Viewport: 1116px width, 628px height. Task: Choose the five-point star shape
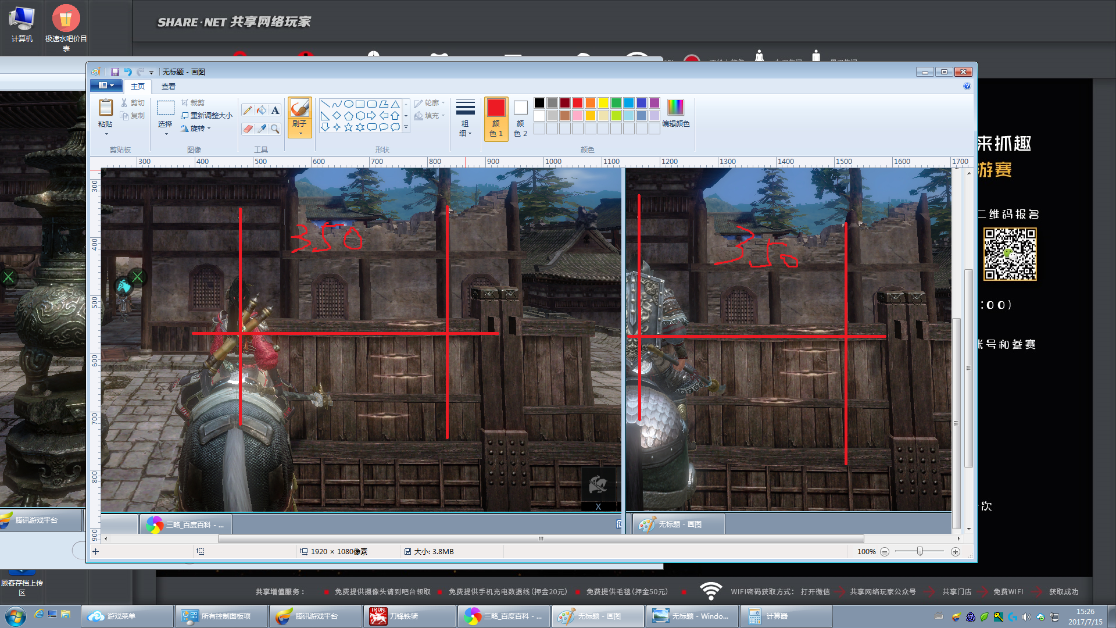348,127
